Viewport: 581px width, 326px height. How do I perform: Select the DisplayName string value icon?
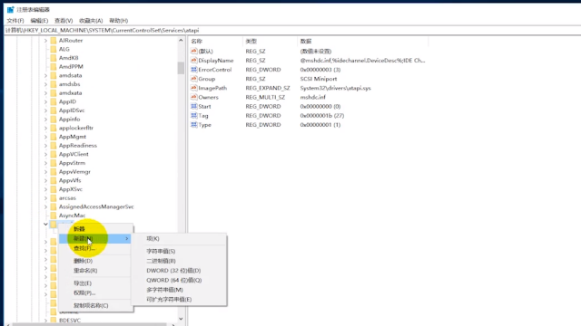pyautogui.click(x=193, y=60)
